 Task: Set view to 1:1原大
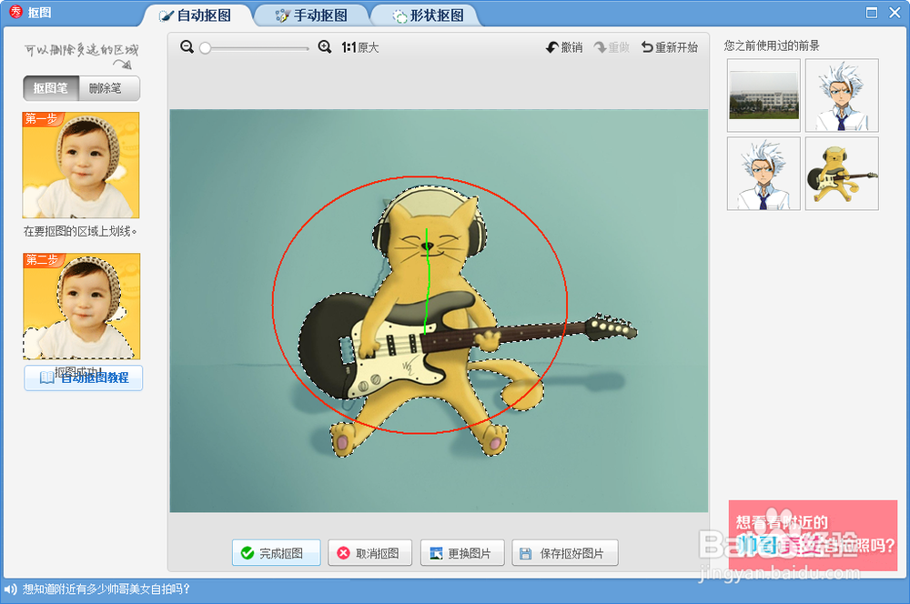pos(360,47)
